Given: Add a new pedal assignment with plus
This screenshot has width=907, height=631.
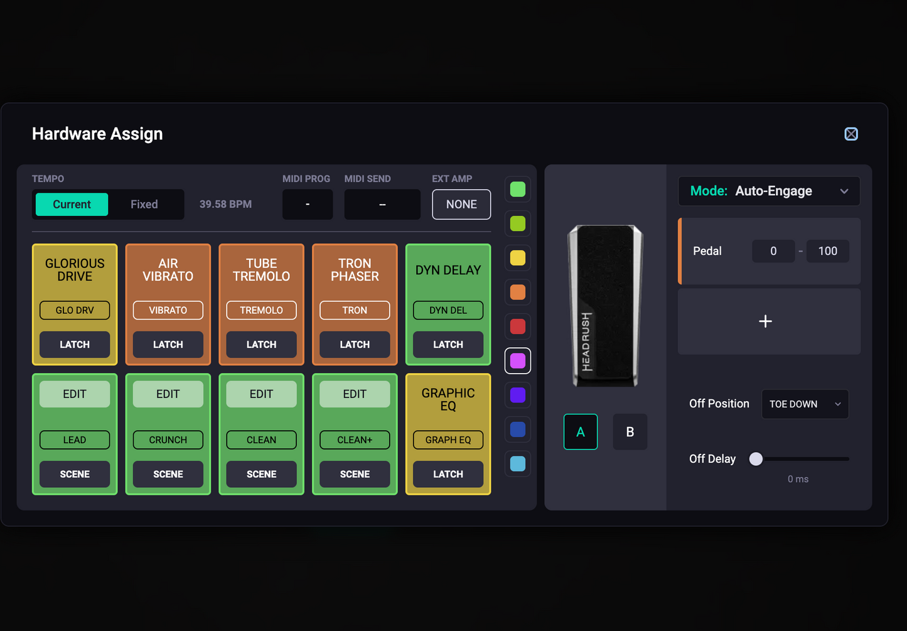Looking at the screenshot, I should click(769, 321).
